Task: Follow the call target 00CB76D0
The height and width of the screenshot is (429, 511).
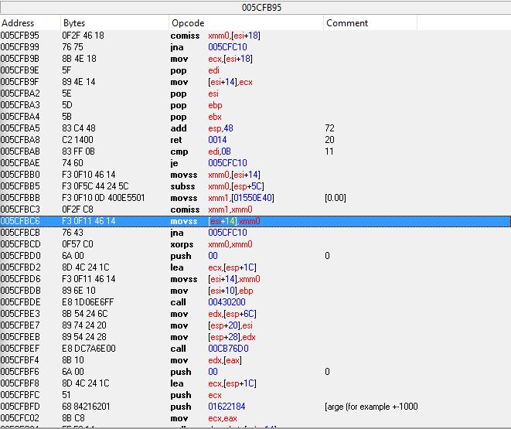Action: 224,349
